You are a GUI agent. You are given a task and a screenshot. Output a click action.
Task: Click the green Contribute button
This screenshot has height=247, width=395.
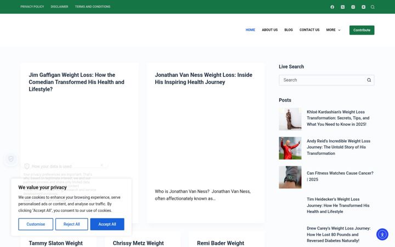pyautogui.click(x=362, y=30)
